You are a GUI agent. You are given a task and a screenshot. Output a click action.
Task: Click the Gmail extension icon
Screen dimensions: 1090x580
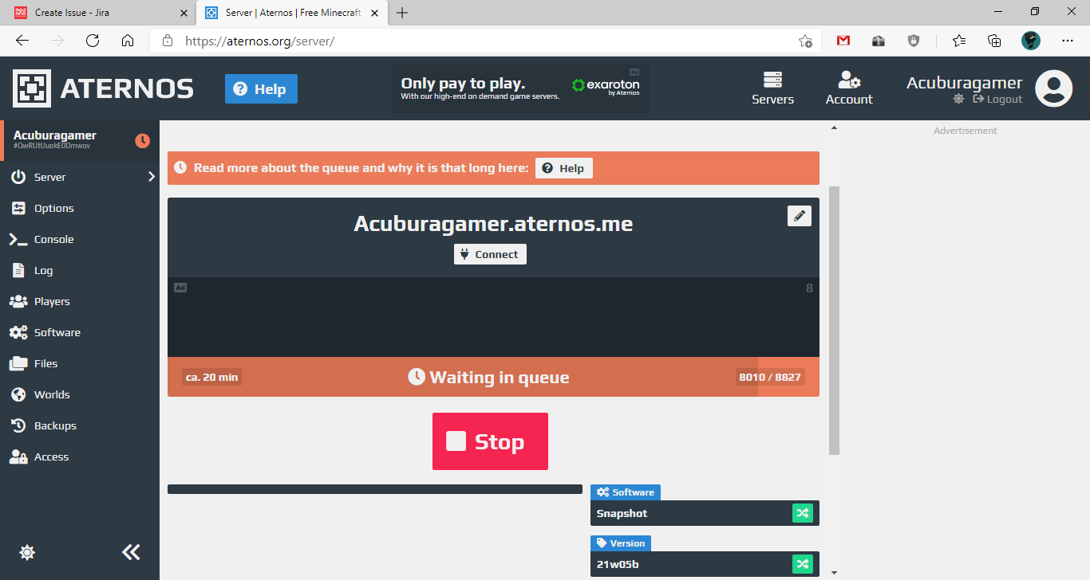click(843, 41)
